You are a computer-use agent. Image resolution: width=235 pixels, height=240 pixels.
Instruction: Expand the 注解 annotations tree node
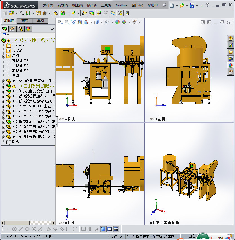click(3, 56)
